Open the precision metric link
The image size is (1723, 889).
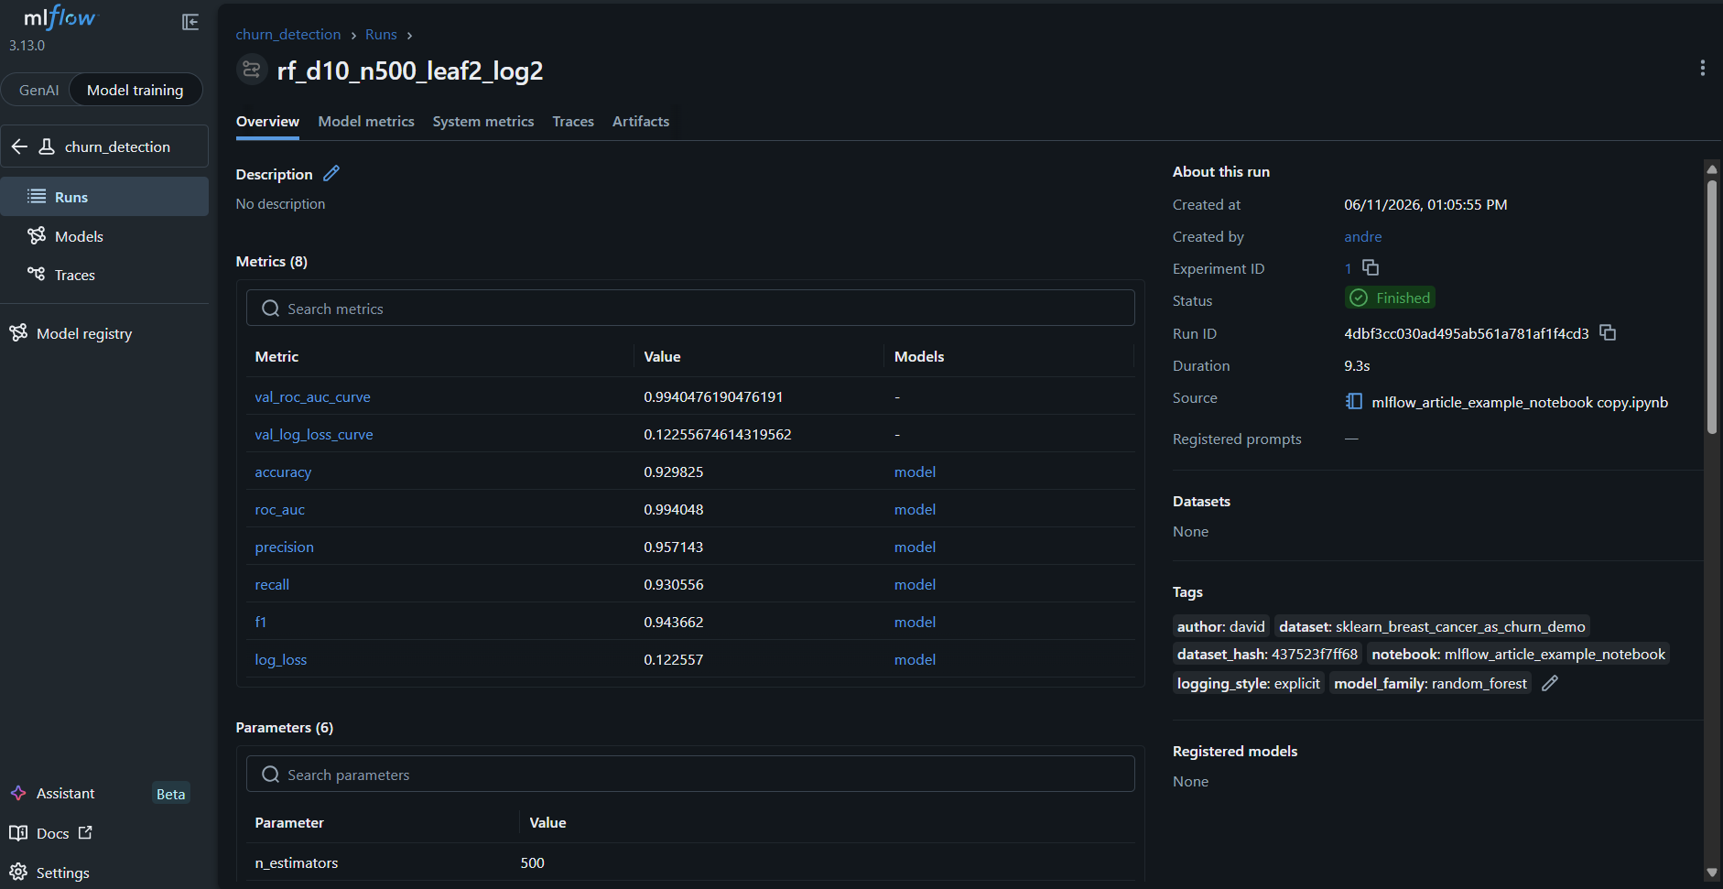click(284, 547)
